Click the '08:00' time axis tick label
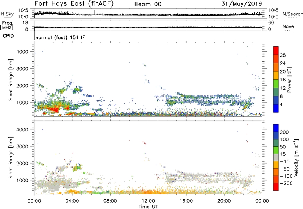This screenshot has height=209, width=303. [110, 201]
